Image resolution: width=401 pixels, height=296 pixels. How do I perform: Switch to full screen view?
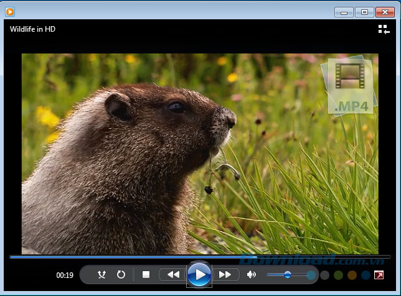[379, 275]
